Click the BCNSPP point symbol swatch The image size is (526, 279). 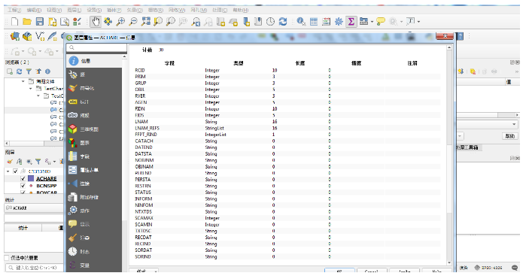pyautogui.click(x=31, y=186)
